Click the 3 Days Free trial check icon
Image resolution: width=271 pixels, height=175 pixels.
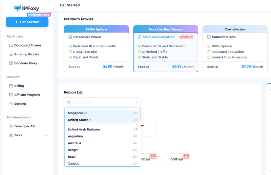point(70,52)
